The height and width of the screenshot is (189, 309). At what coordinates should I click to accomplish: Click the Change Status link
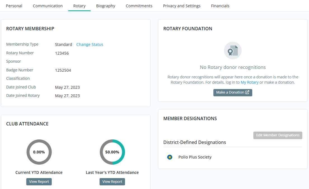pyautogui.click(x=90, y=45)
